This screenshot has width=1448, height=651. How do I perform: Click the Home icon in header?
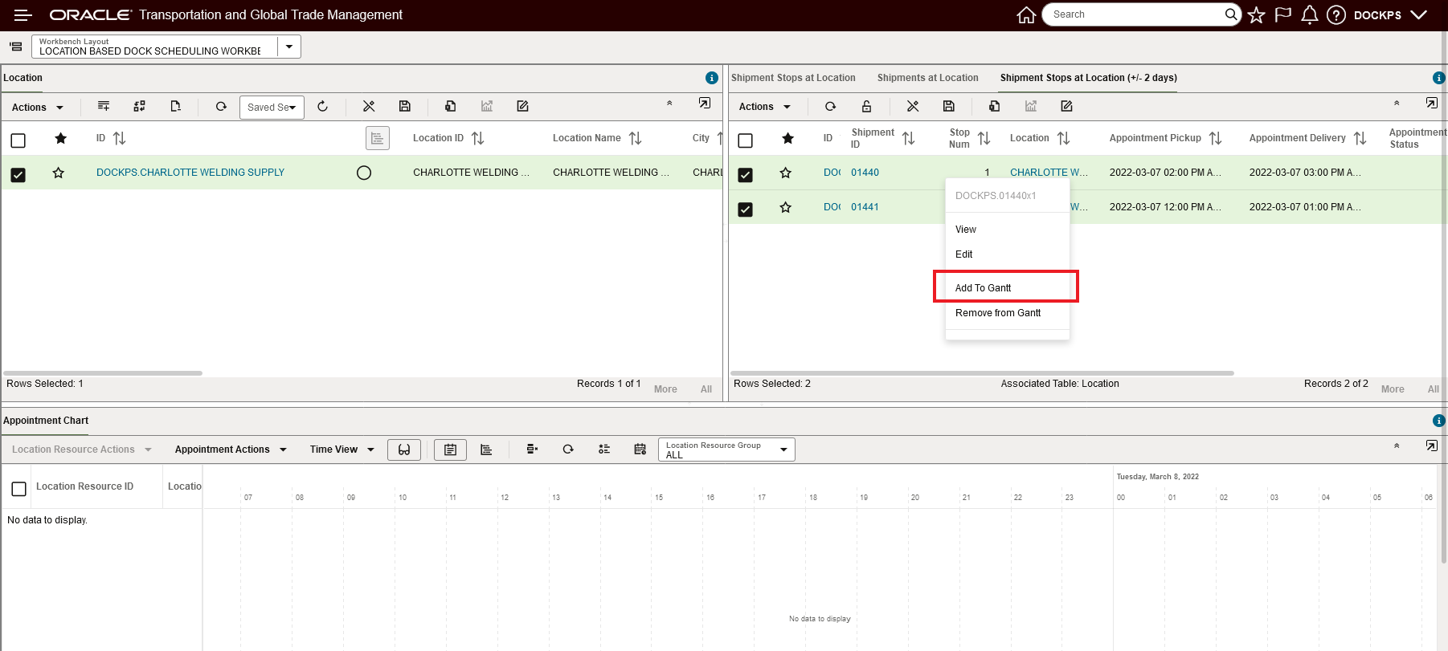click(1025, 15)
